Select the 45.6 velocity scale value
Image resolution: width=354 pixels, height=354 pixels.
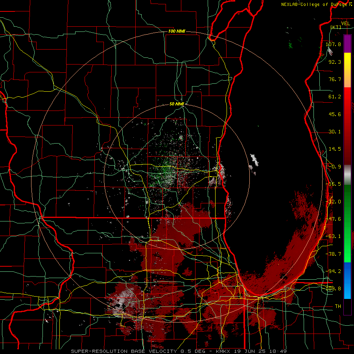(x=335, y=114)
